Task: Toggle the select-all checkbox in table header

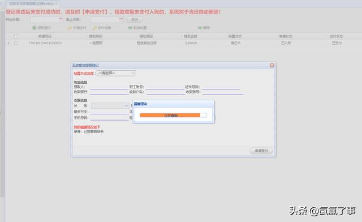Action: [x=16, y=36]
